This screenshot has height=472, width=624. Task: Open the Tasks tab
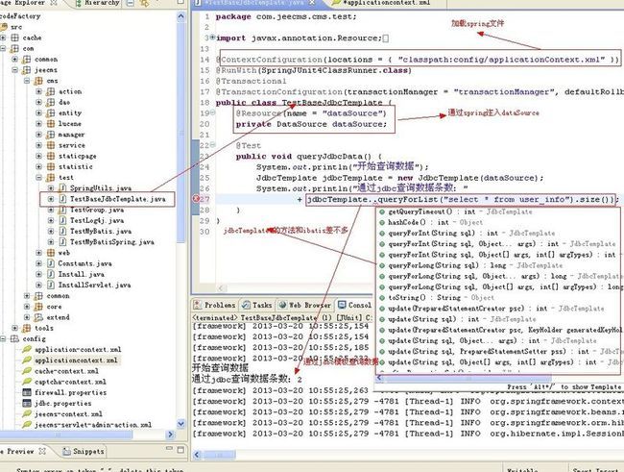[257, 305]
